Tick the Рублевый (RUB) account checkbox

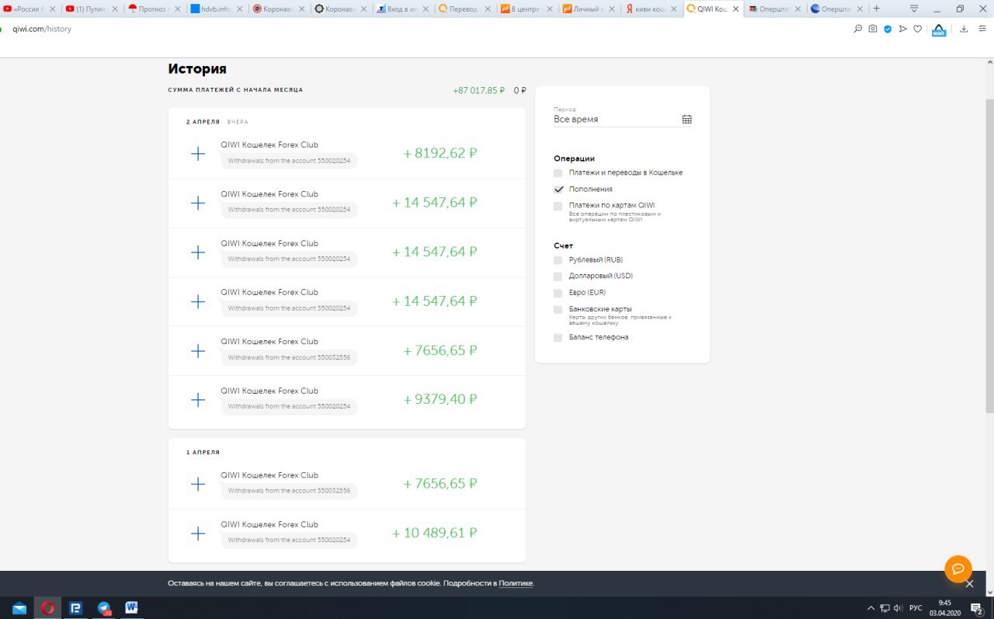tap(558, 260)
